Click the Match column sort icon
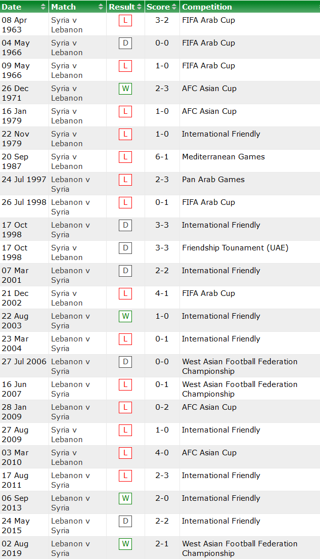This screenshot has width=320, height=559. click(99, 7)
